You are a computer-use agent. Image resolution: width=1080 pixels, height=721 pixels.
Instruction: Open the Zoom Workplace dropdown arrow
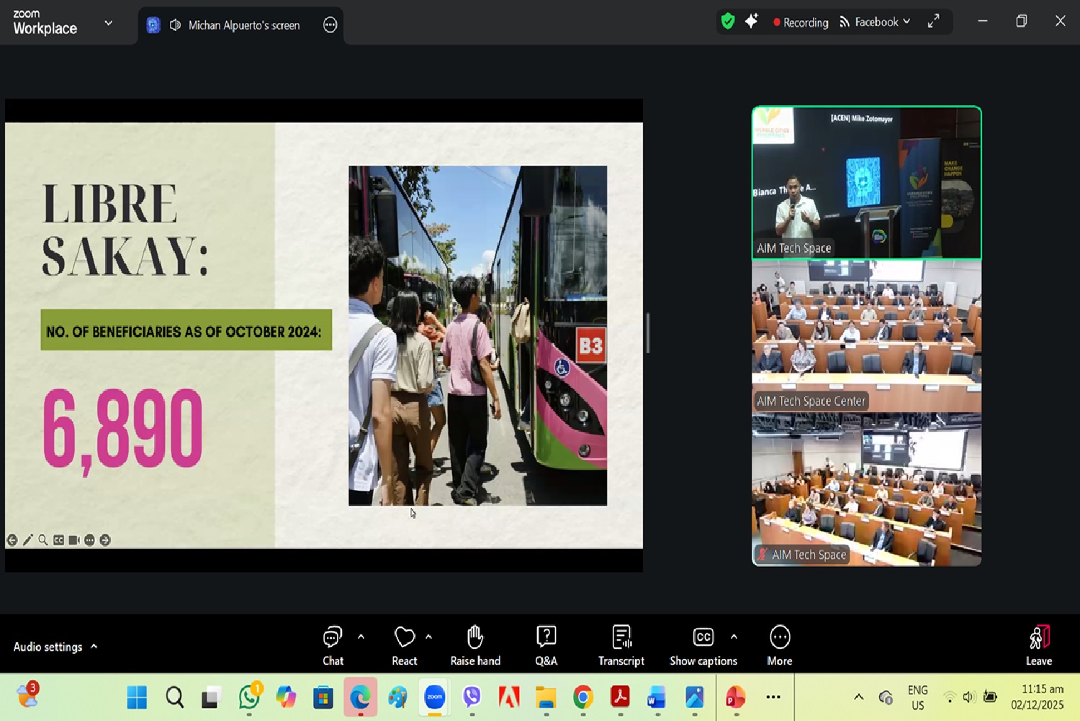pyautogui.click(x=108, y=23)
